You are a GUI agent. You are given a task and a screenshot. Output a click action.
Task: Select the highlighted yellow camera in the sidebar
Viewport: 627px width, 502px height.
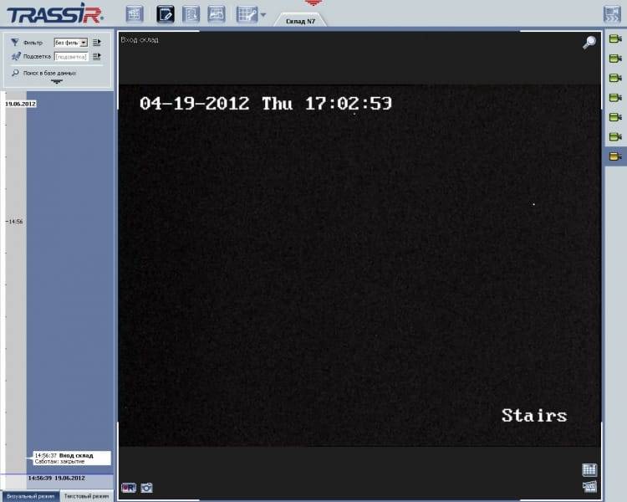point(616,156)
